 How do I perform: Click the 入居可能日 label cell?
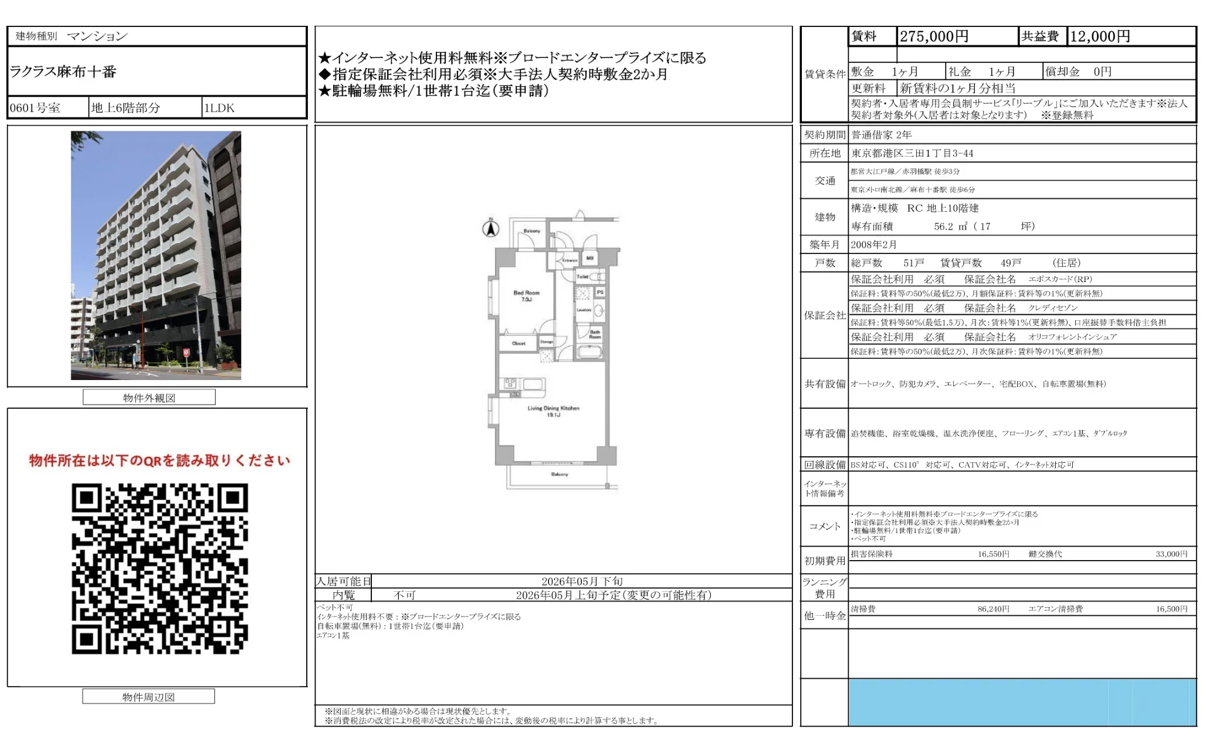[x=344, y=581]
